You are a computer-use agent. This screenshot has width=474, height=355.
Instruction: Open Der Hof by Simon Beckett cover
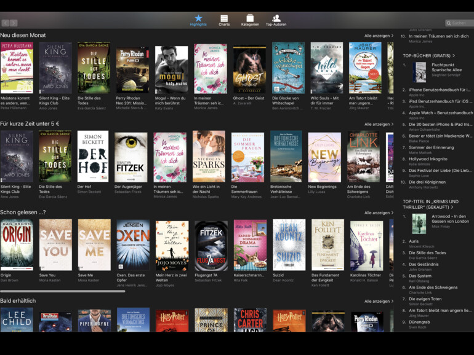coord(93,156)
